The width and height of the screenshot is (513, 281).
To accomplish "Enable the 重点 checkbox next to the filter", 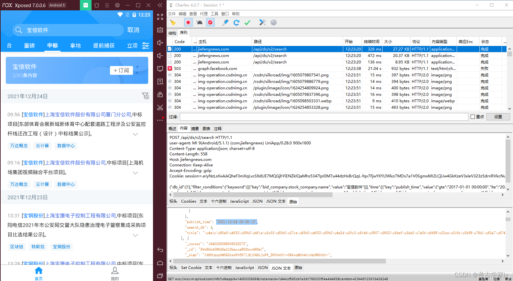I will click(x=473, y=117).
